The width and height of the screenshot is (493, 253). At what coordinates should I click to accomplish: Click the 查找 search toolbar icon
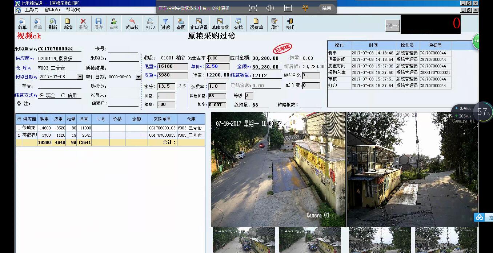238,24
